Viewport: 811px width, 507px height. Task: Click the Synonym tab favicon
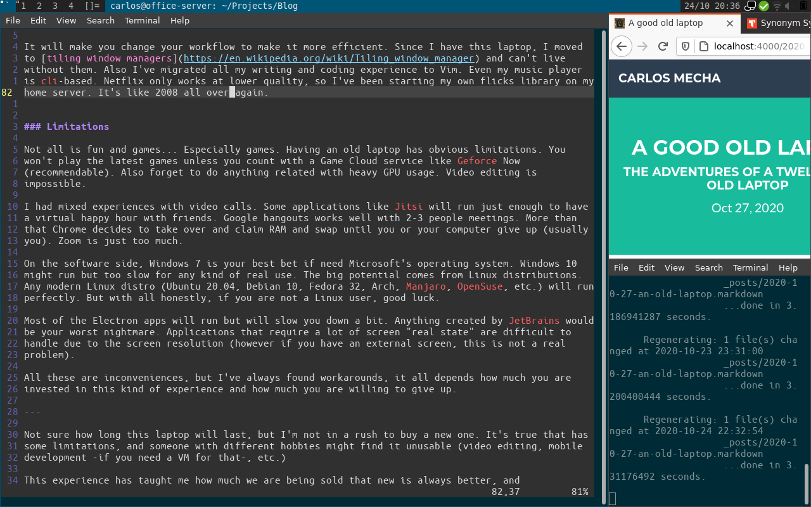pyautogui.click(x=752, y=23)
